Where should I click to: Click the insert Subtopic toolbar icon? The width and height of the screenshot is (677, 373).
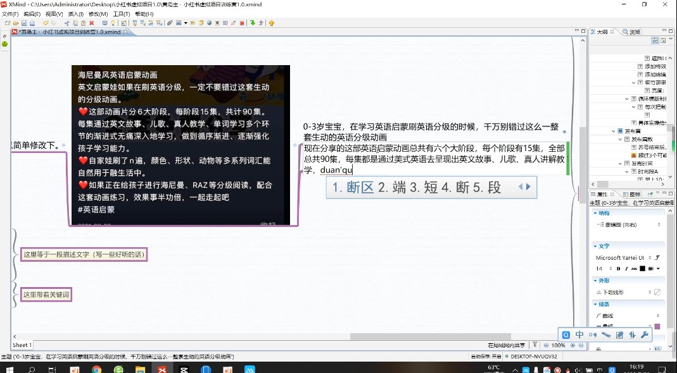[x=143, y=23]
